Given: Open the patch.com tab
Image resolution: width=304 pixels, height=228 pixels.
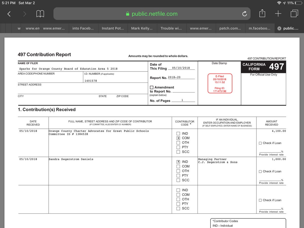Looking at the screenshot, I should coord(230,28).
